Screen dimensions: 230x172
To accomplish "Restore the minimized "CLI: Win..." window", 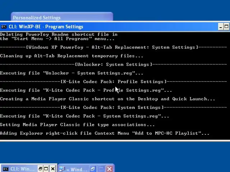I will 40,169.
